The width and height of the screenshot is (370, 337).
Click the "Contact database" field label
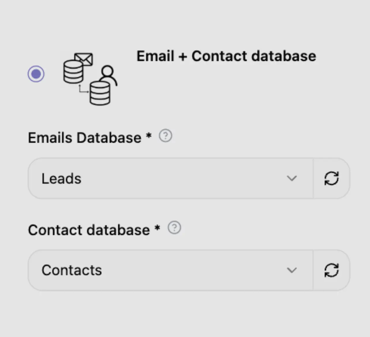point(89,230)
